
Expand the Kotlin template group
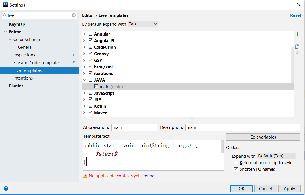point(84,106)
